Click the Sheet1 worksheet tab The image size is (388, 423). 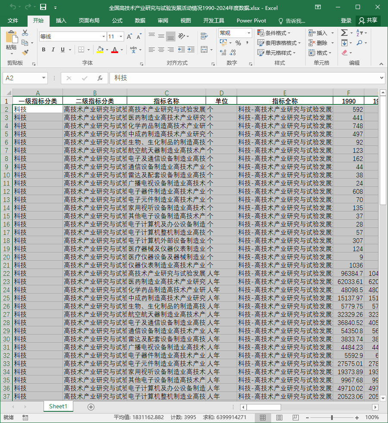(58, 406)
